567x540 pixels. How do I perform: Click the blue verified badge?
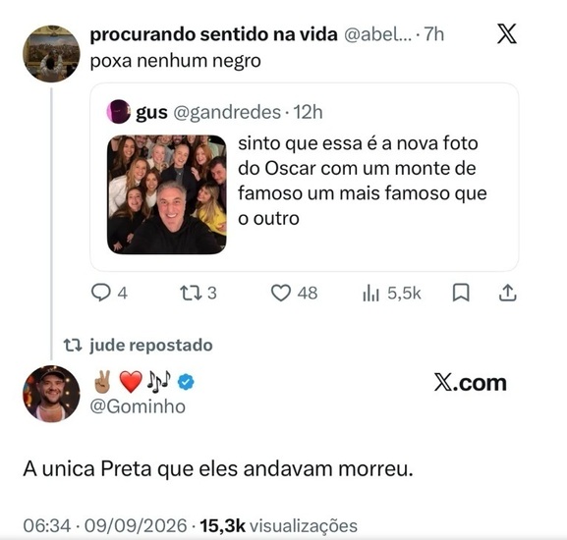pyautogui.click(x=186, y=383)
